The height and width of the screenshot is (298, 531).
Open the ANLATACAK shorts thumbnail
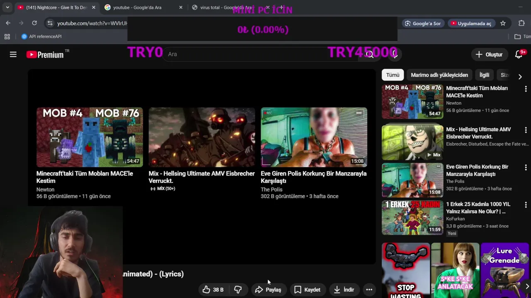coord(455,270)
